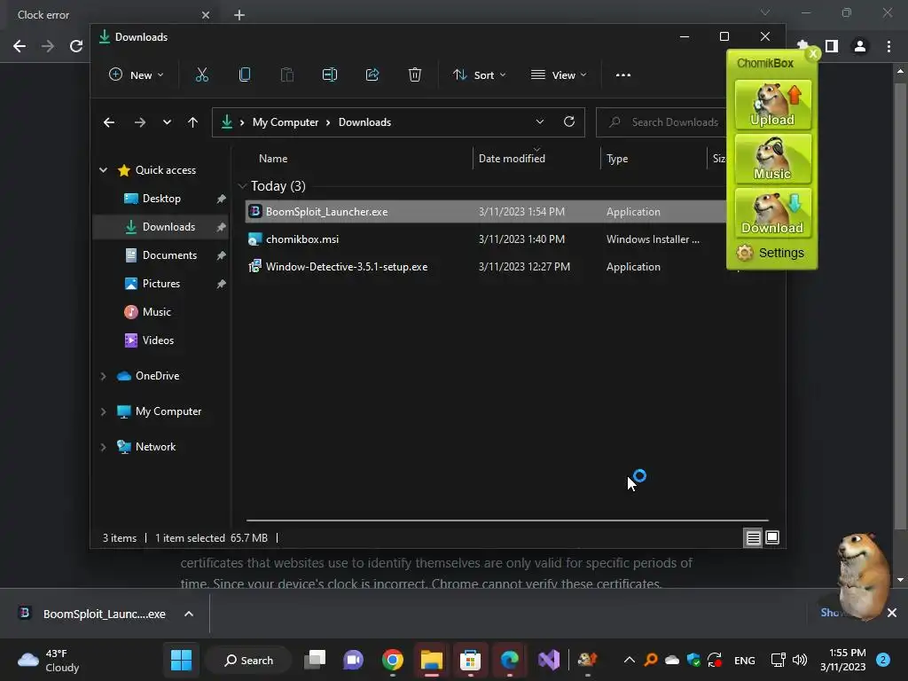The image size is (908, 681).
Task: Open the Sort dropdown menu
Action: click(480, 75)
